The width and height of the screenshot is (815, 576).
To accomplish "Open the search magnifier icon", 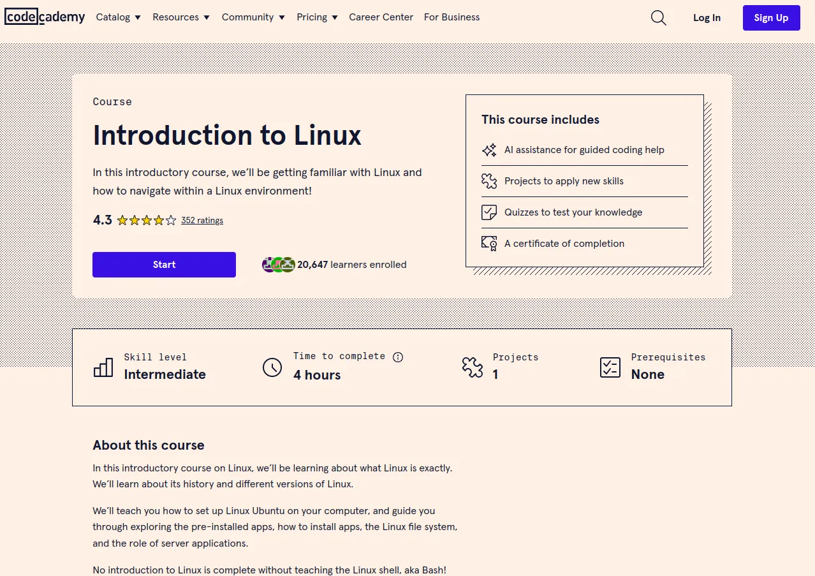I will point(658,18).
